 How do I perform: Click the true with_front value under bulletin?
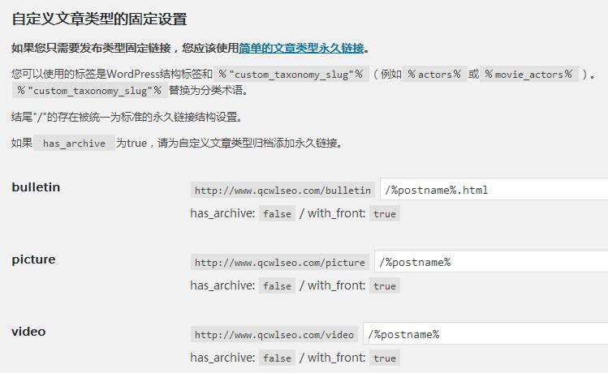(385, 214)
